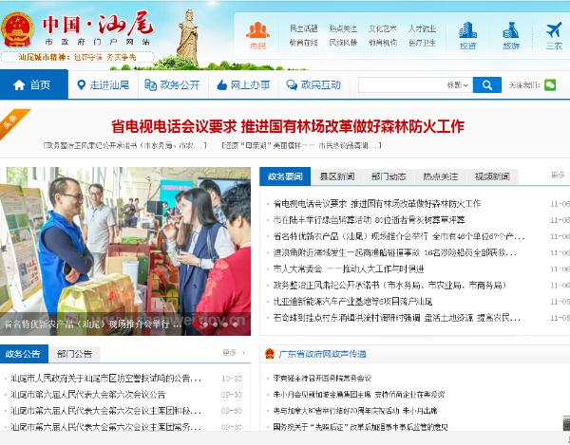This screenshot has width=570, height=445.
Task: Open the 广东省政府网政声传递 heading link
Action: pyautogui.click(x=322, y=354)
